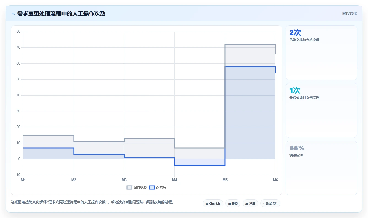This screenshot has width=368, height=218.
Task: Click the 传统文档加表格流程 label
Action: tap(304, 40)
